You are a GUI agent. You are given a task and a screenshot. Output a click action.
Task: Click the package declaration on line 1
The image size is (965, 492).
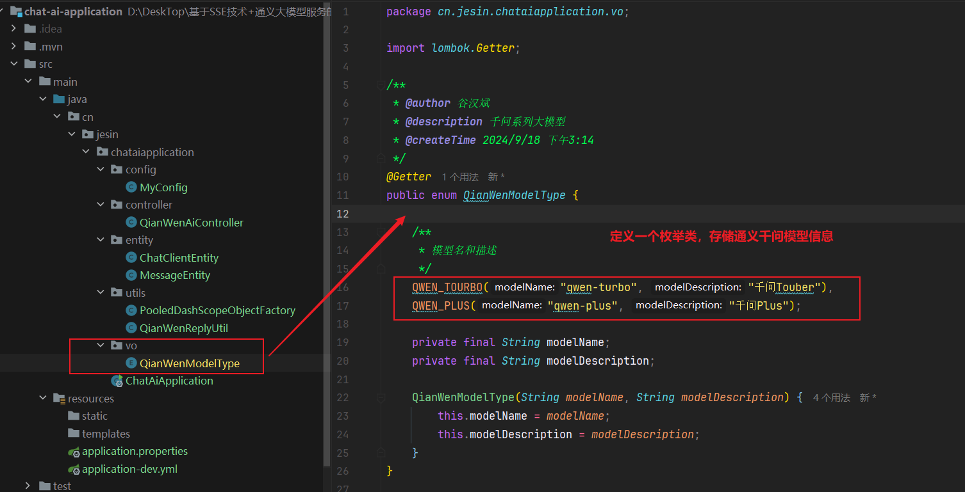click(x=508, y=12)
